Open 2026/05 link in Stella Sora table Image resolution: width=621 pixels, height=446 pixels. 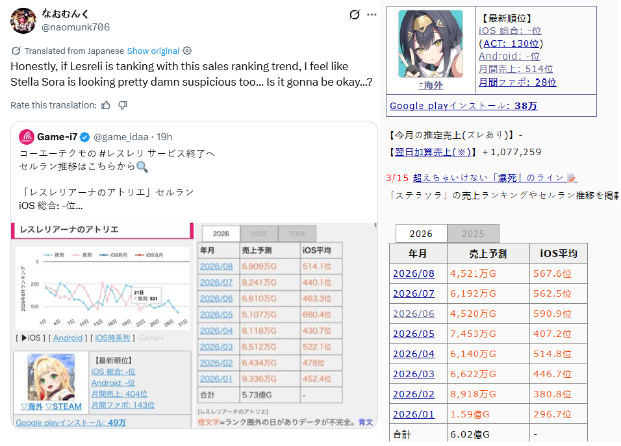click(414, 334)
